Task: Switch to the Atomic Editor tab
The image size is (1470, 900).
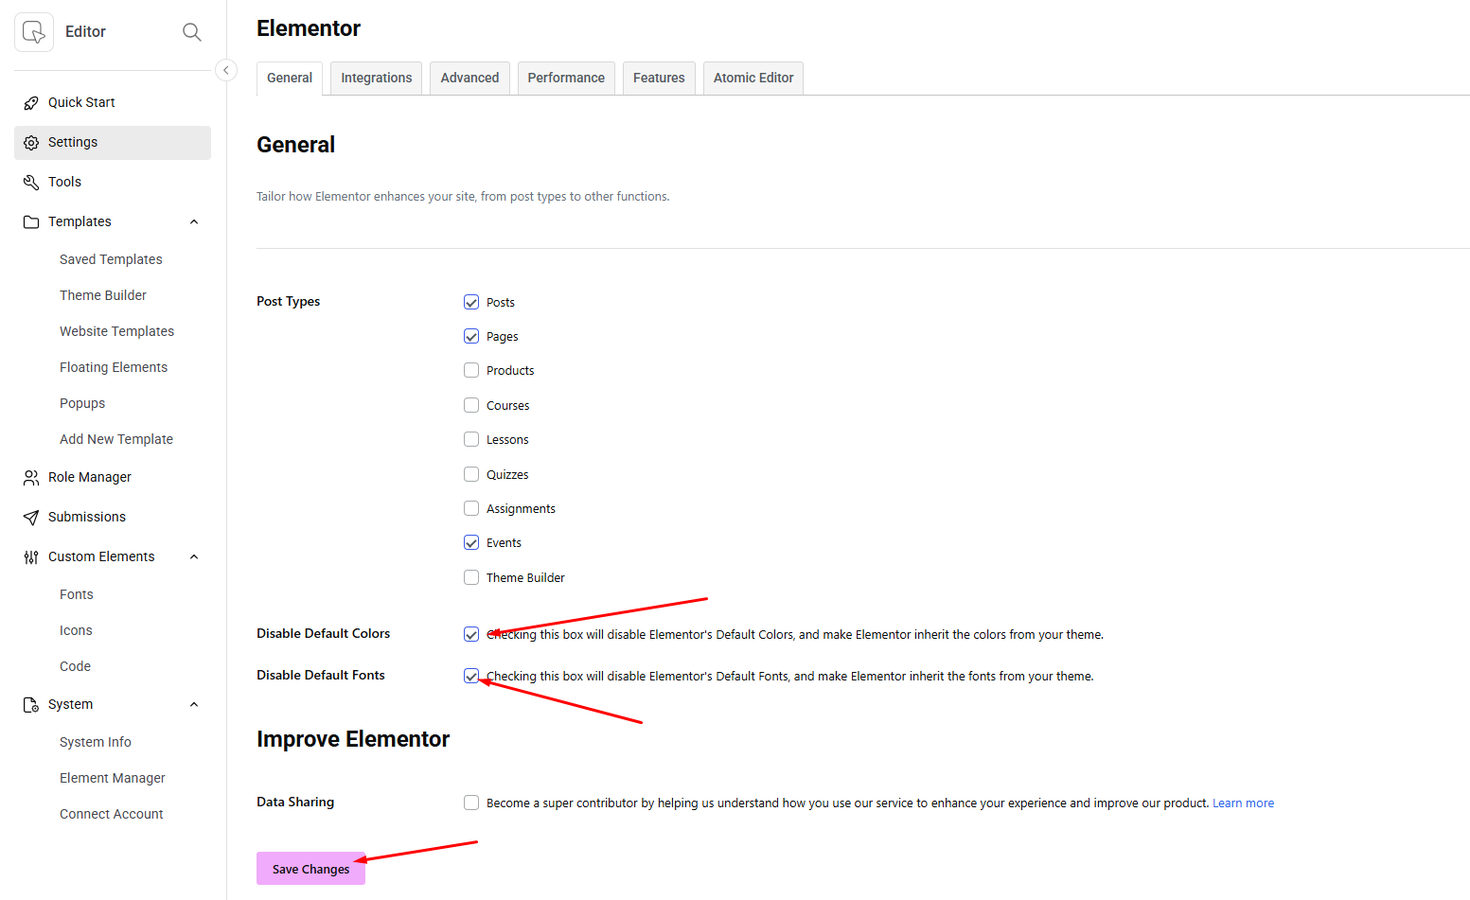Action: [753, 79]
